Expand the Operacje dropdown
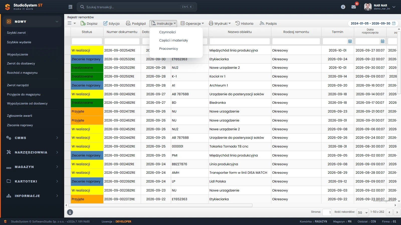401x225 pixels. click(x=192, y=23)
